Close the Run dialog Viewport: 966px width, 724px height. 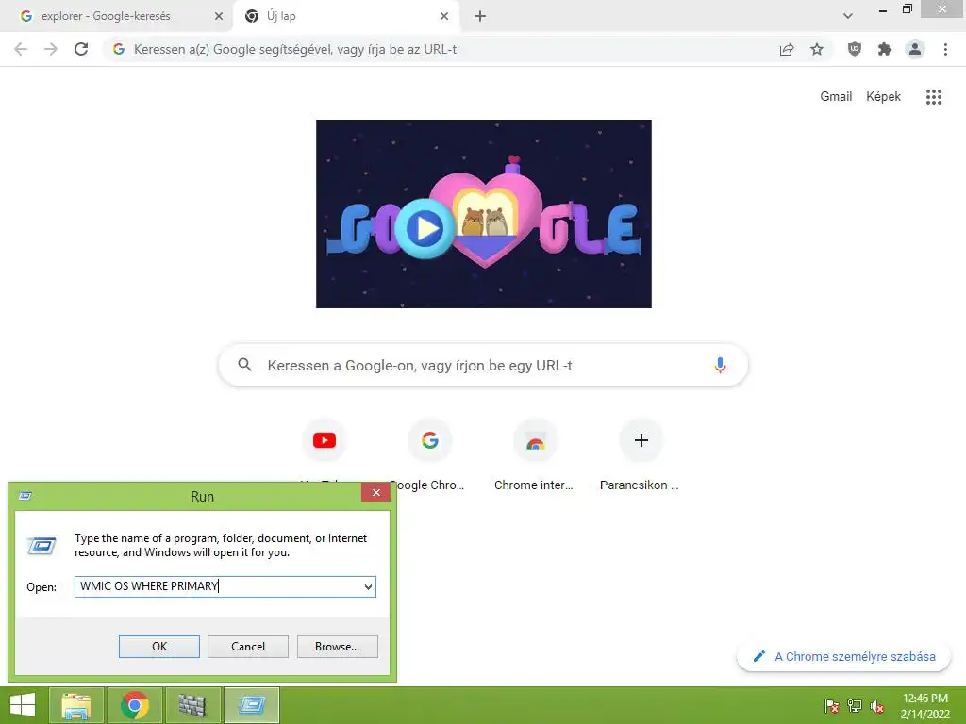point(375,492)
